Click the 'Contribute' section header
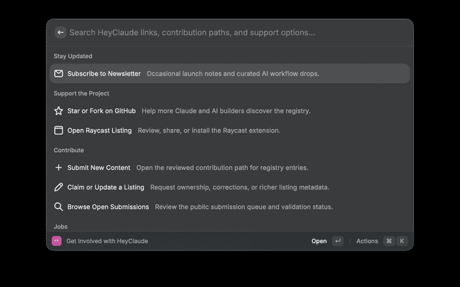This screenshot has height=287, width=460. point(69,150)
